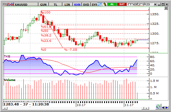Click the green AL buy button

click(x=112, y=4)
